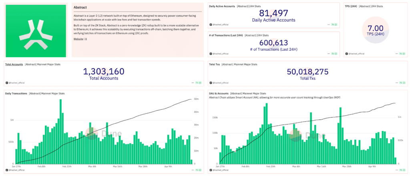This screenshot has width=410, height=176.
Task: Click the 50,018,275 total txs value
Action: coord(307,72)
